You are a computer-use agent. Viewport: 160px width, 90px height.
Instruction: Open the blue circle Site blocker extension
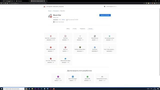pos(95,49)
